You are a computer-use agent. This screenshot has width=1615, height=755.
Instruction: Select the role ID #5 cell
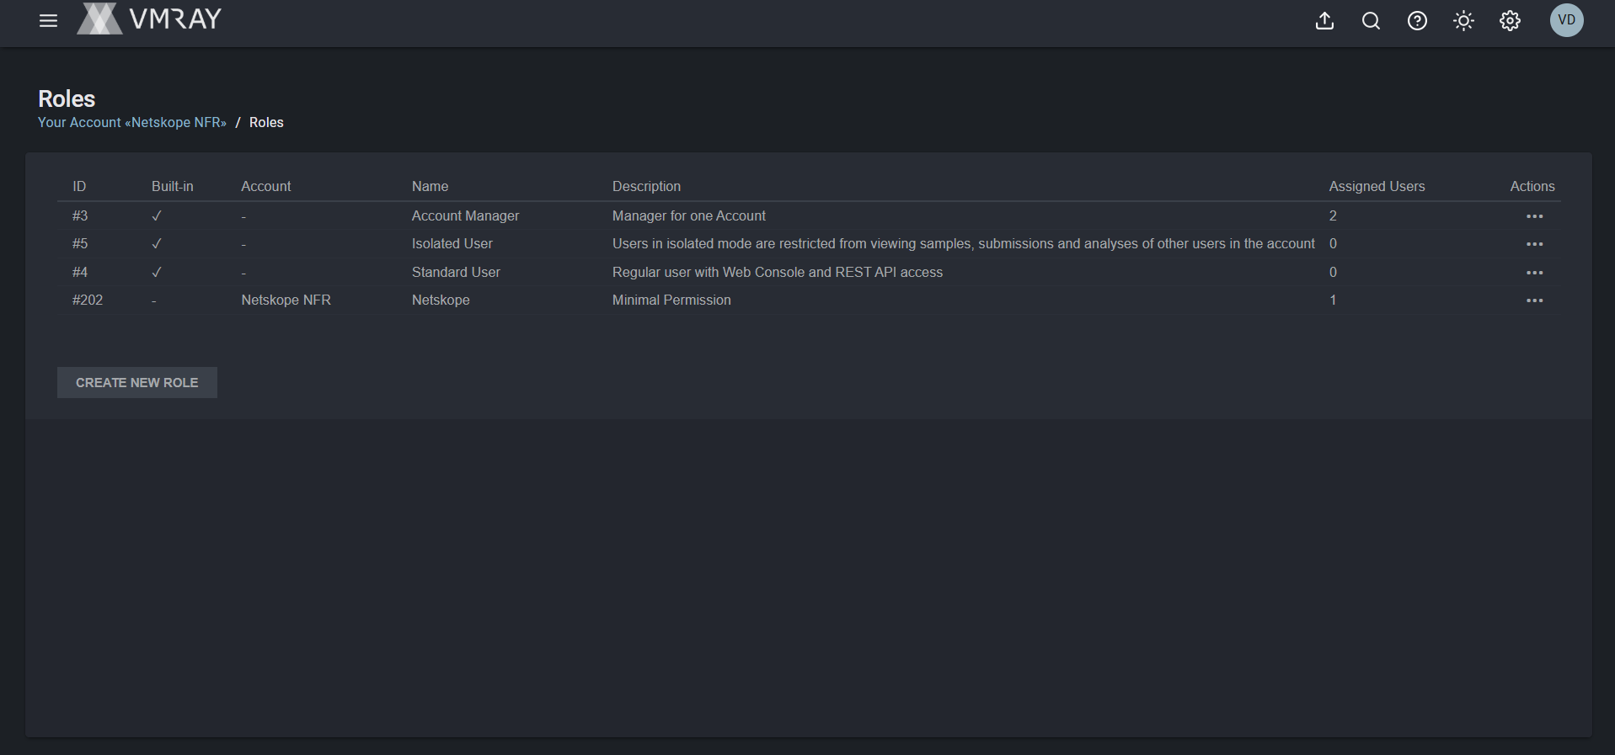tap(80, 244)
